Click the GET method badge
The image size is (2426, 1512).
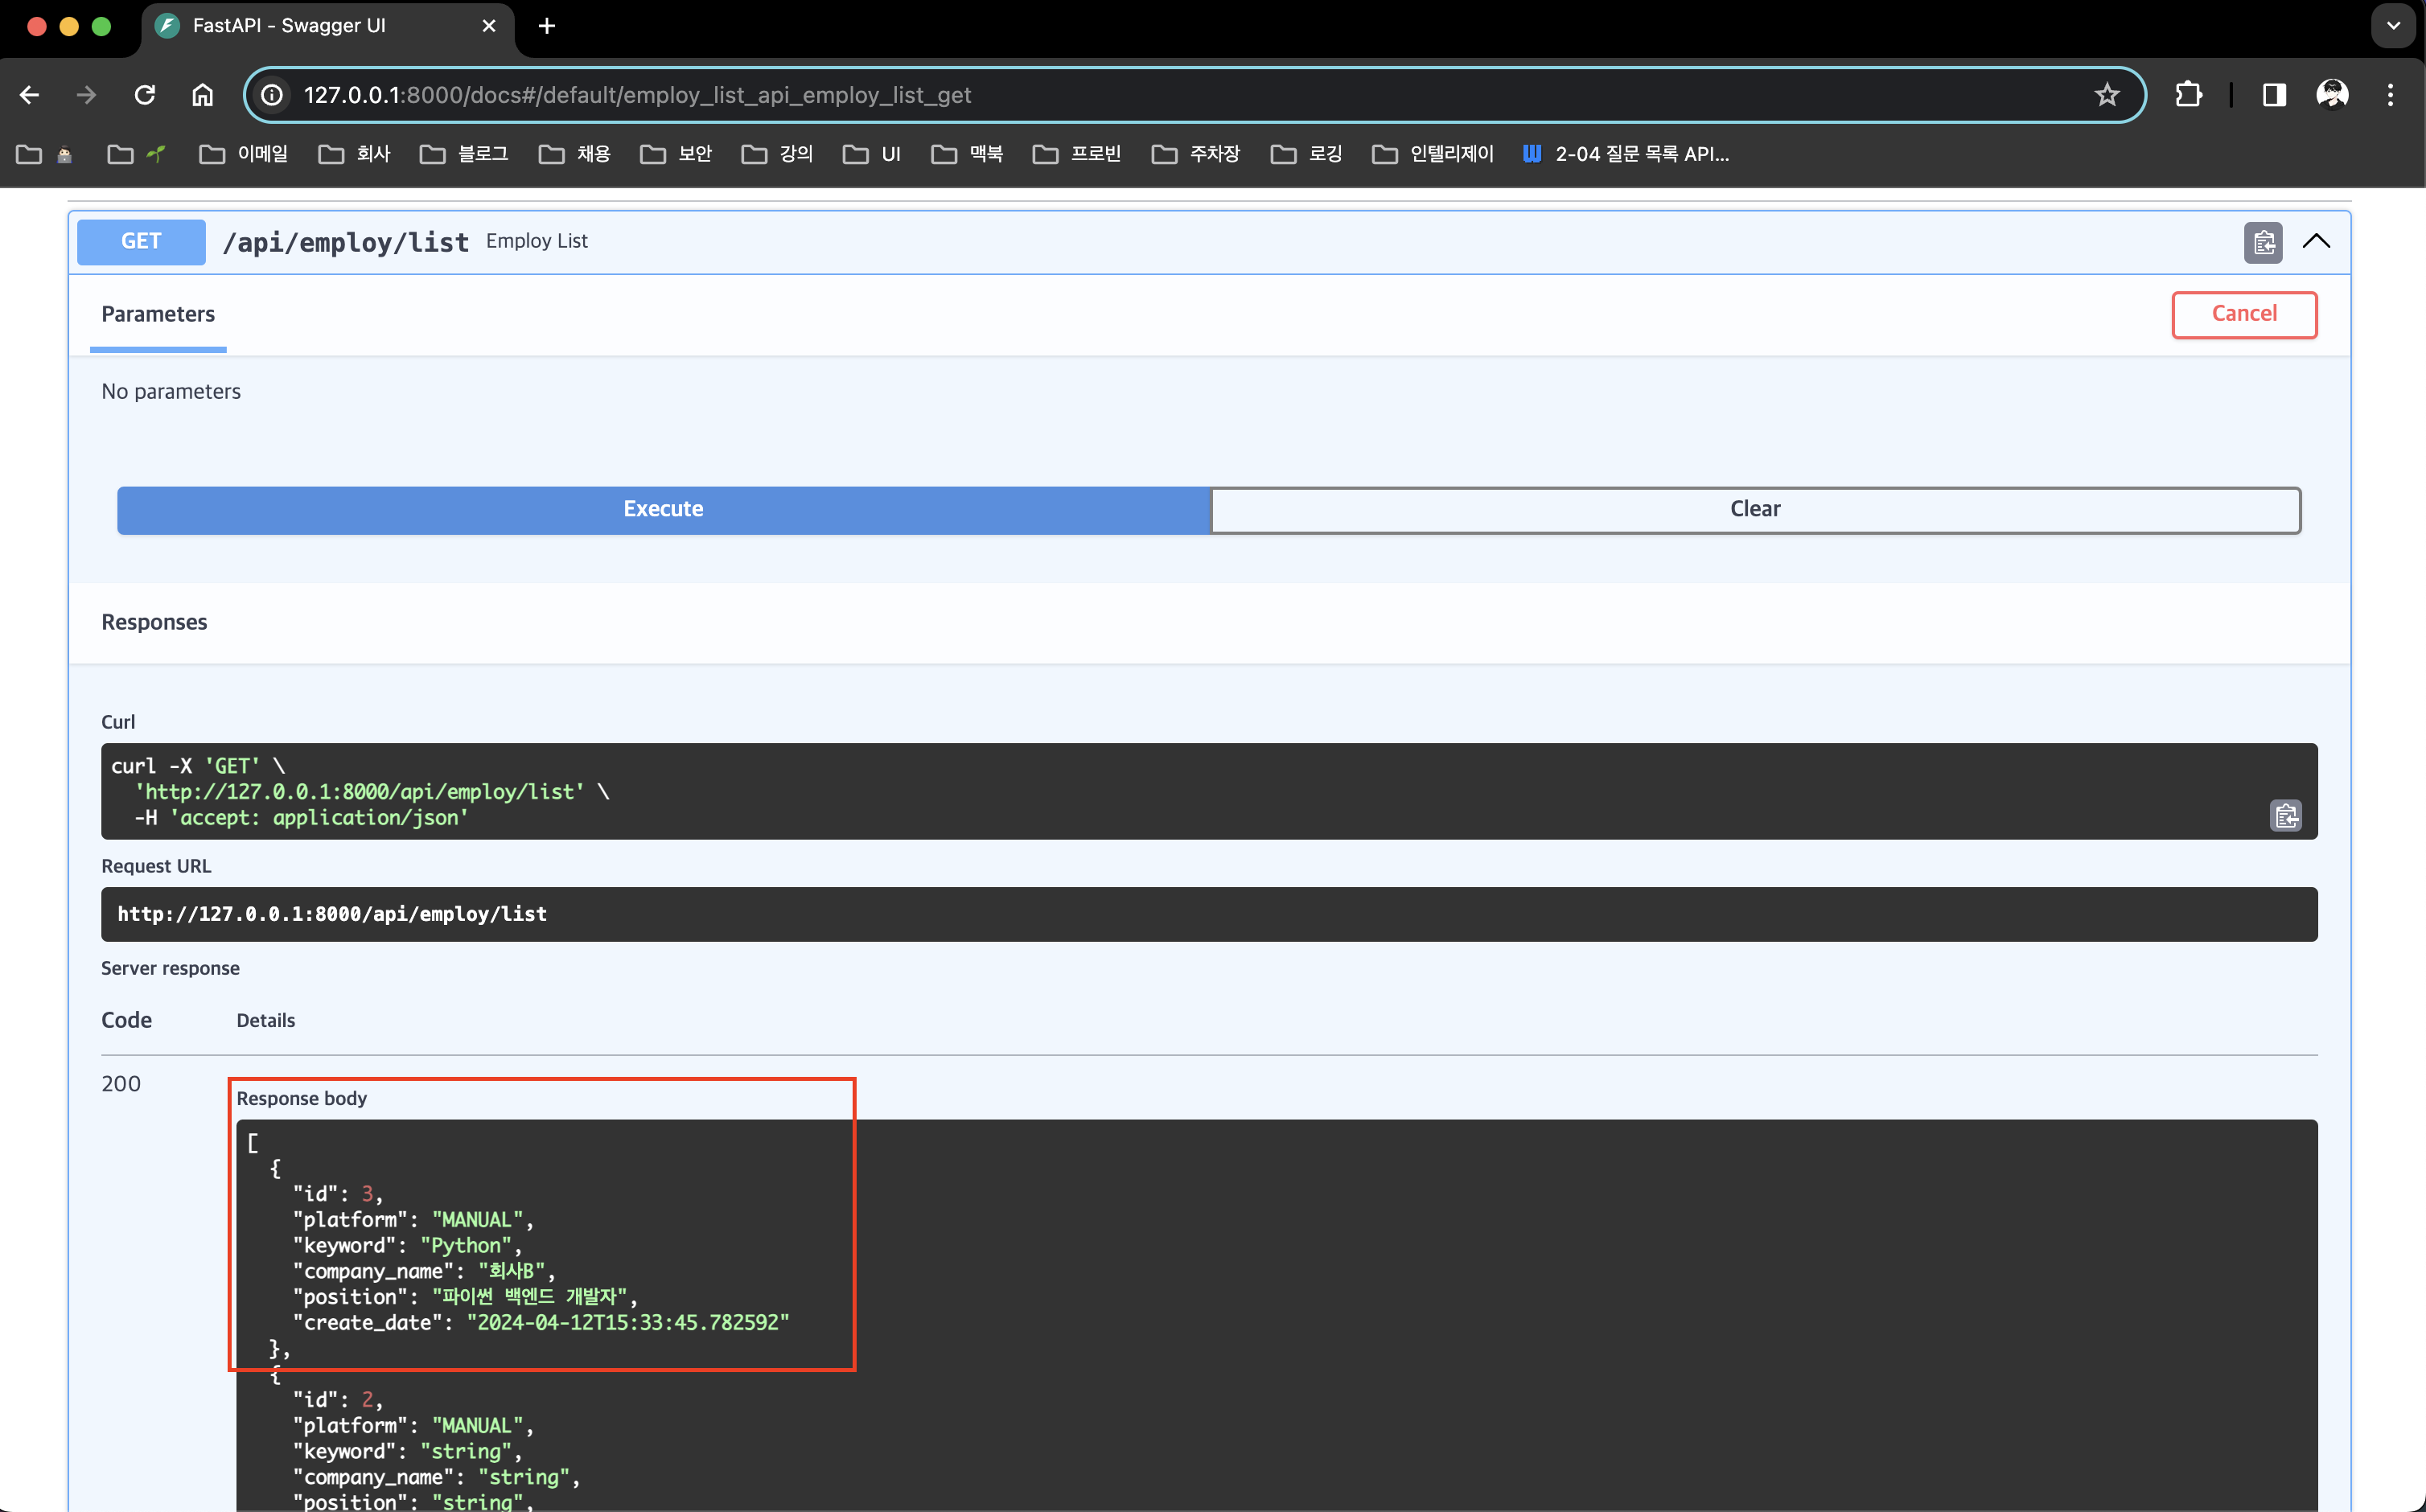point(141,242)
